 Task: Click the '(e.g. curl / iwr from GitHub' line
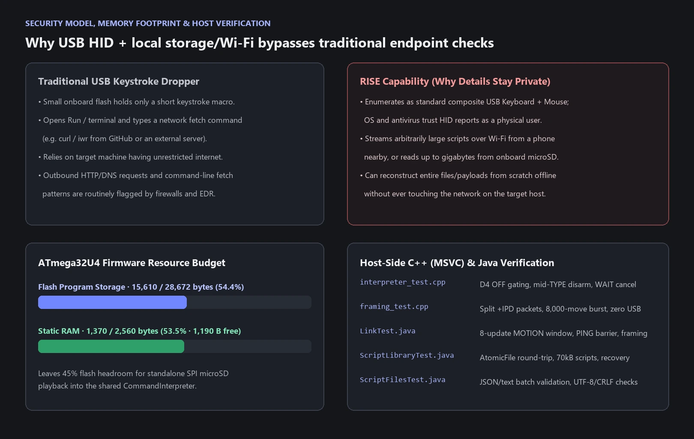point(125,139)
